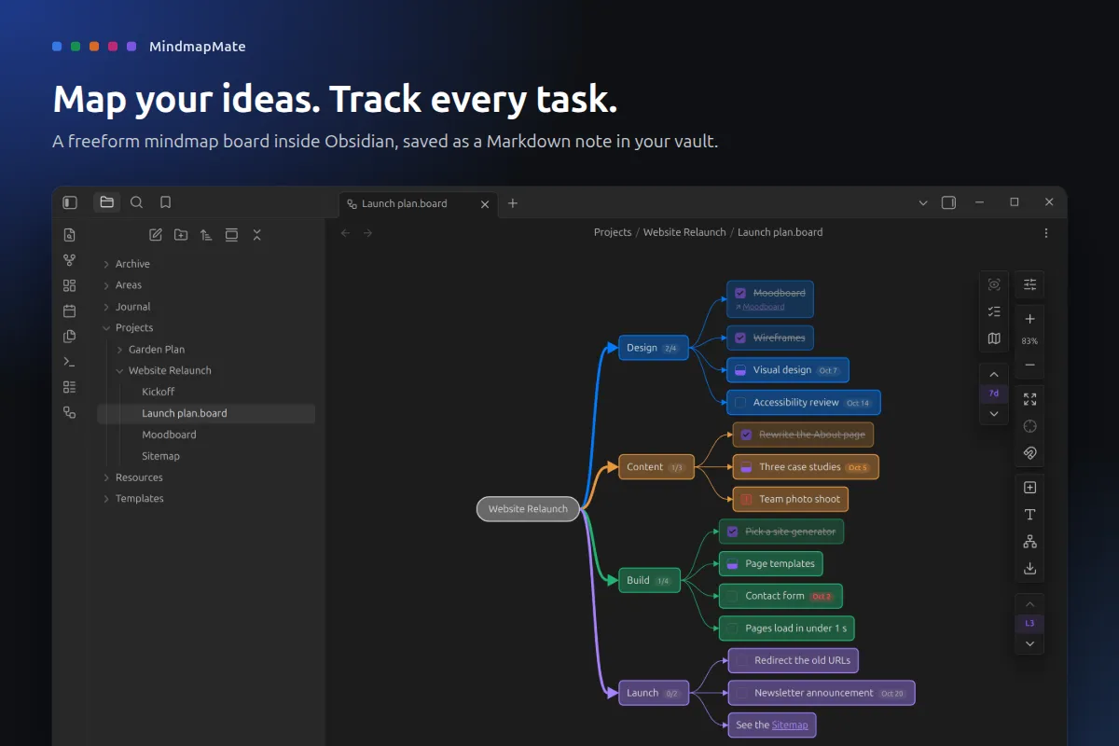Toggle the magnet snap icon
Image resolution: width=1119 pixels, height=746 pixels.
[1029, 453]
